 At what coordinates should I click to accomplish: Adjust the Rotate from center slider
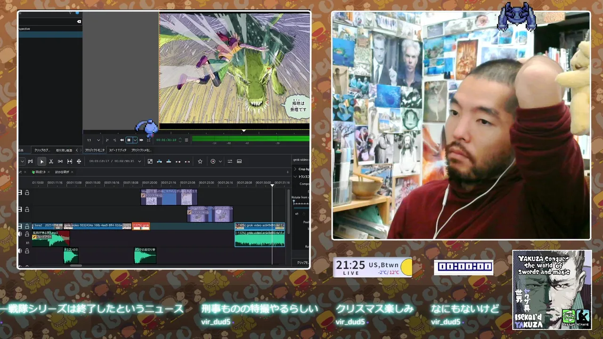point(301,202)
